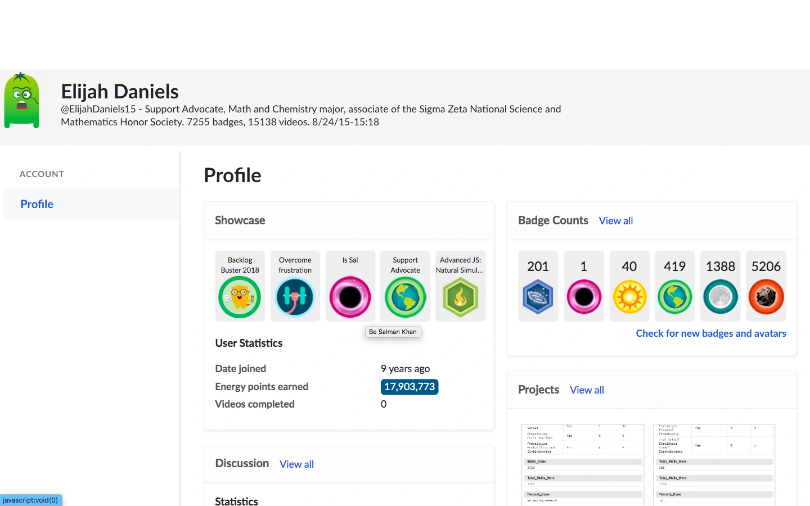810x506 pixels.
Task: Click the Advanced JS Natural Simulations badge
Action: point(460,297)
